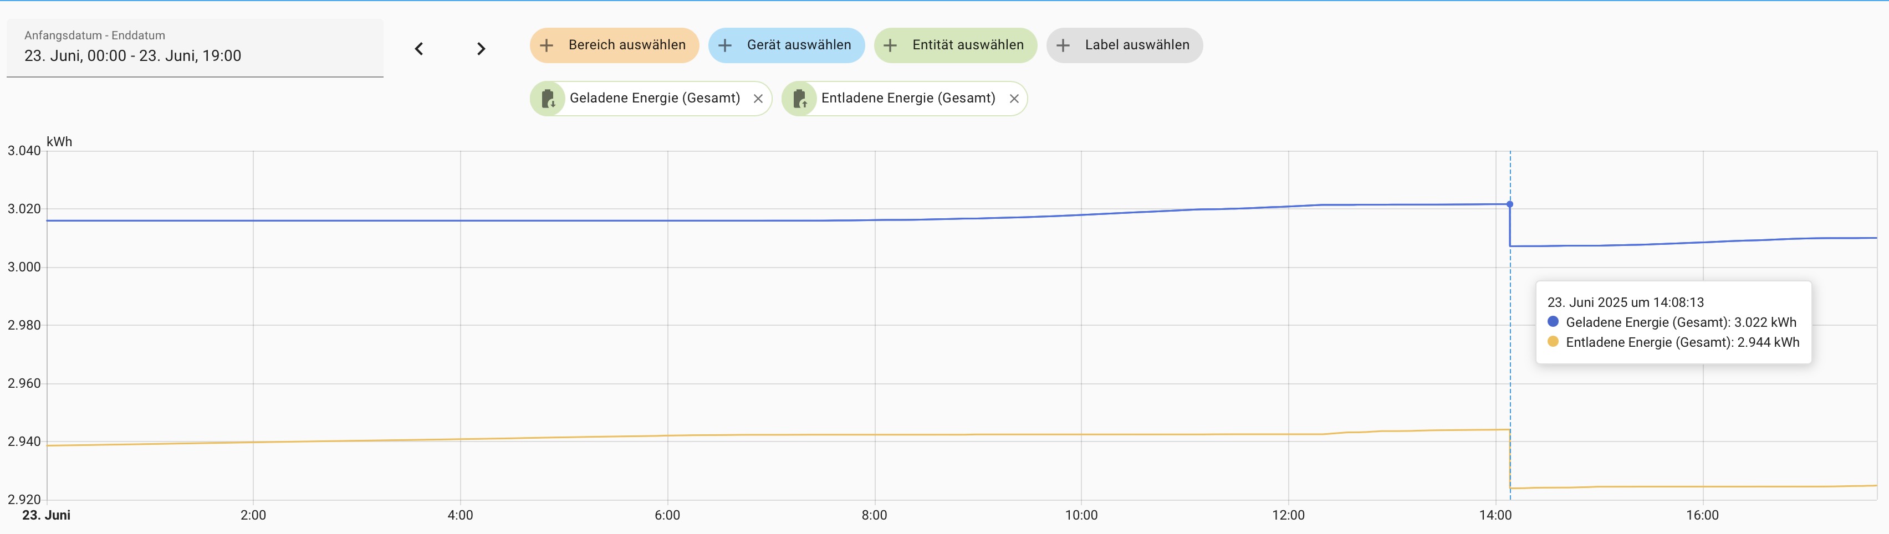Click plus icon on Entität auswählen
Screen dimensions: 1889x534
890,45
